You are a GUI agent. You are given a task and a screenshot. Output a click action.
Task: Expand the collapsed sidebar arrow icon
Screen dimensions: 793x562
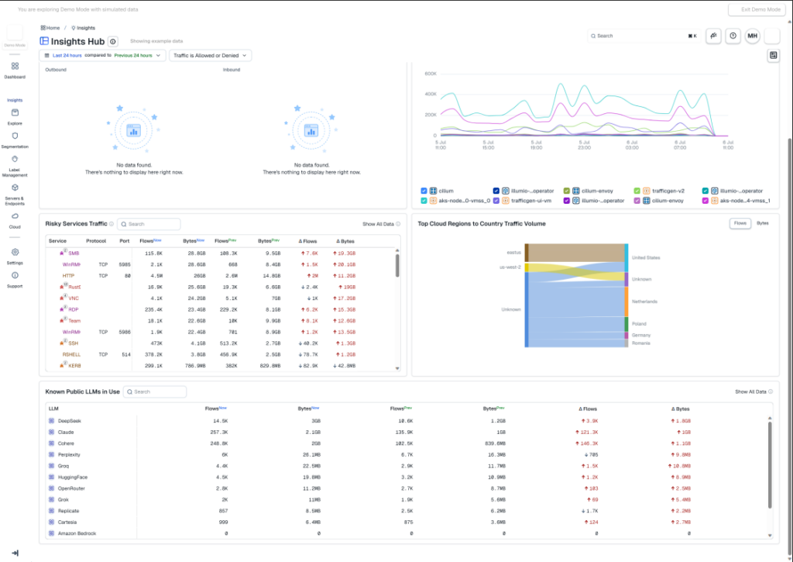(15, 553)
